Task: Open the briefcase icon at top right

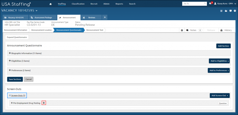Action: [x=226, y=11]
